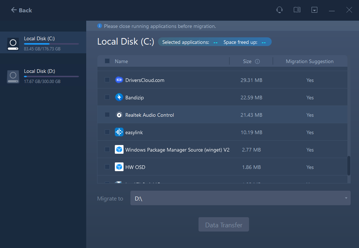Viewport: 359px width, 248px height.
Task: Select Local Disk (C:) in sidebar
Action: pos(43,43)
